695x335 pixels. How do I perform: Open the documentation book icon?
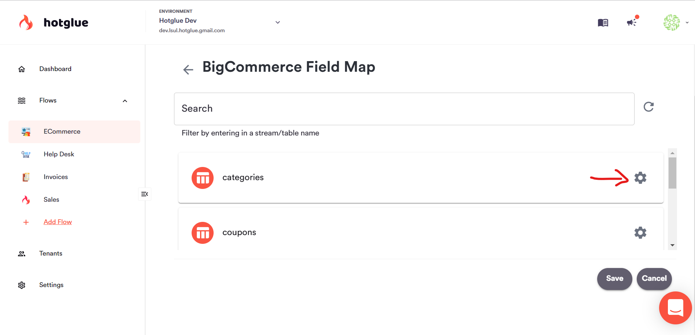pos(603,23)
